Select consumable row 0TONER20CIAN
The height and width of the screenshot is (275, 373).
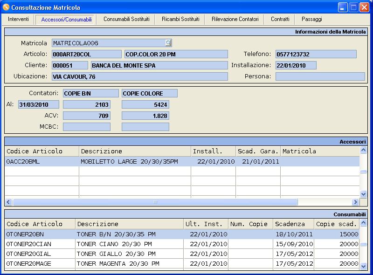point(182,244)
